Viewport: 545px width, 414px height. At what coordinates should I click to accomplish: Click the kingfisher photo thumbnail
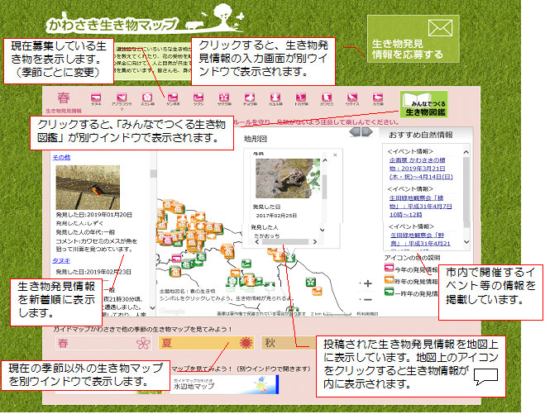tap(88, 188)
